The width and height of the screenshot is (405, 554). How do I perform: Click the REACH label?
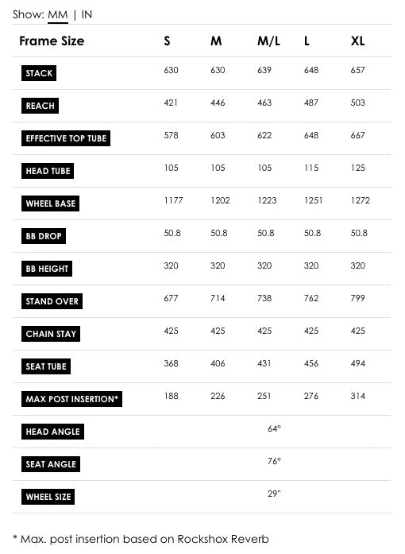click(x=40, y=106)
